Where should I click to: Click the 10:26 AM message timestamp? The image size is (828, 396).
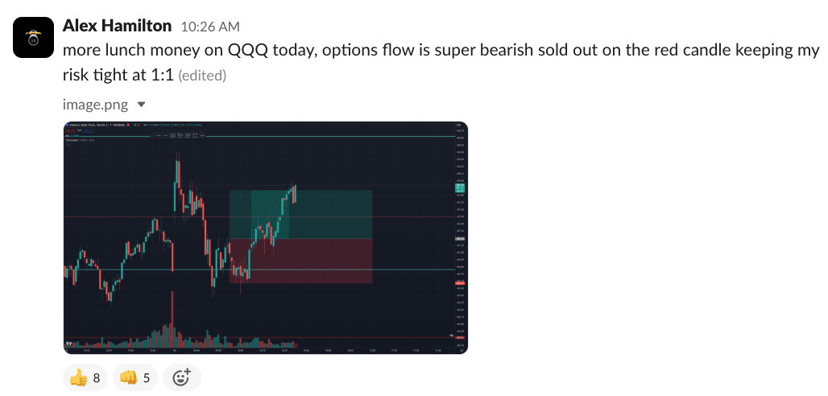tap(209, 27)
